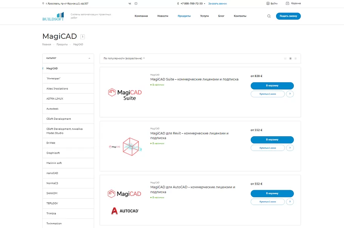Add MagiCAD Suite to cart
The height and width of the screenshot is (228, 344).
pyautogui.click(x=272, y=86)
